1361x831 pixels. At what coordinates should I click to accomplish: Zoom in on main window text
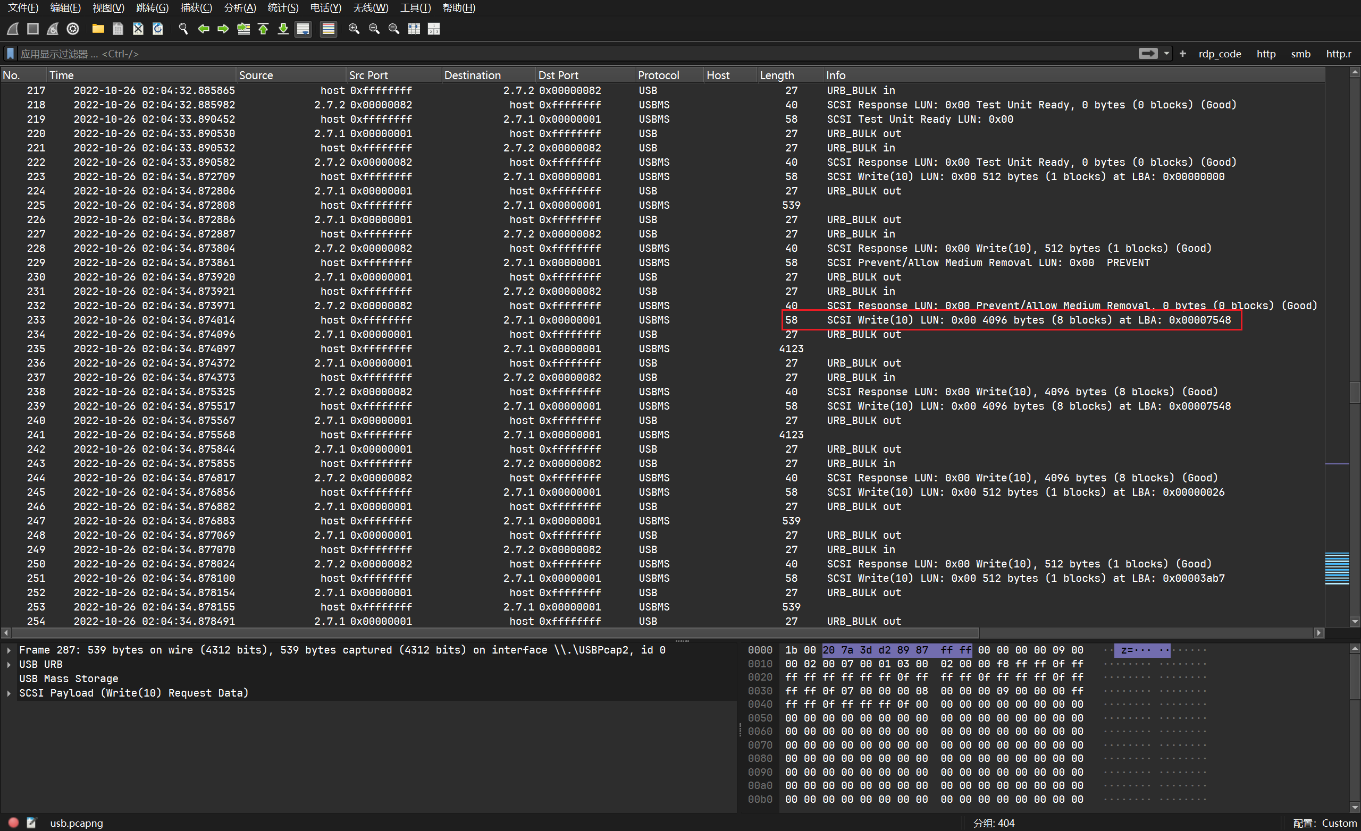point(354,29)
